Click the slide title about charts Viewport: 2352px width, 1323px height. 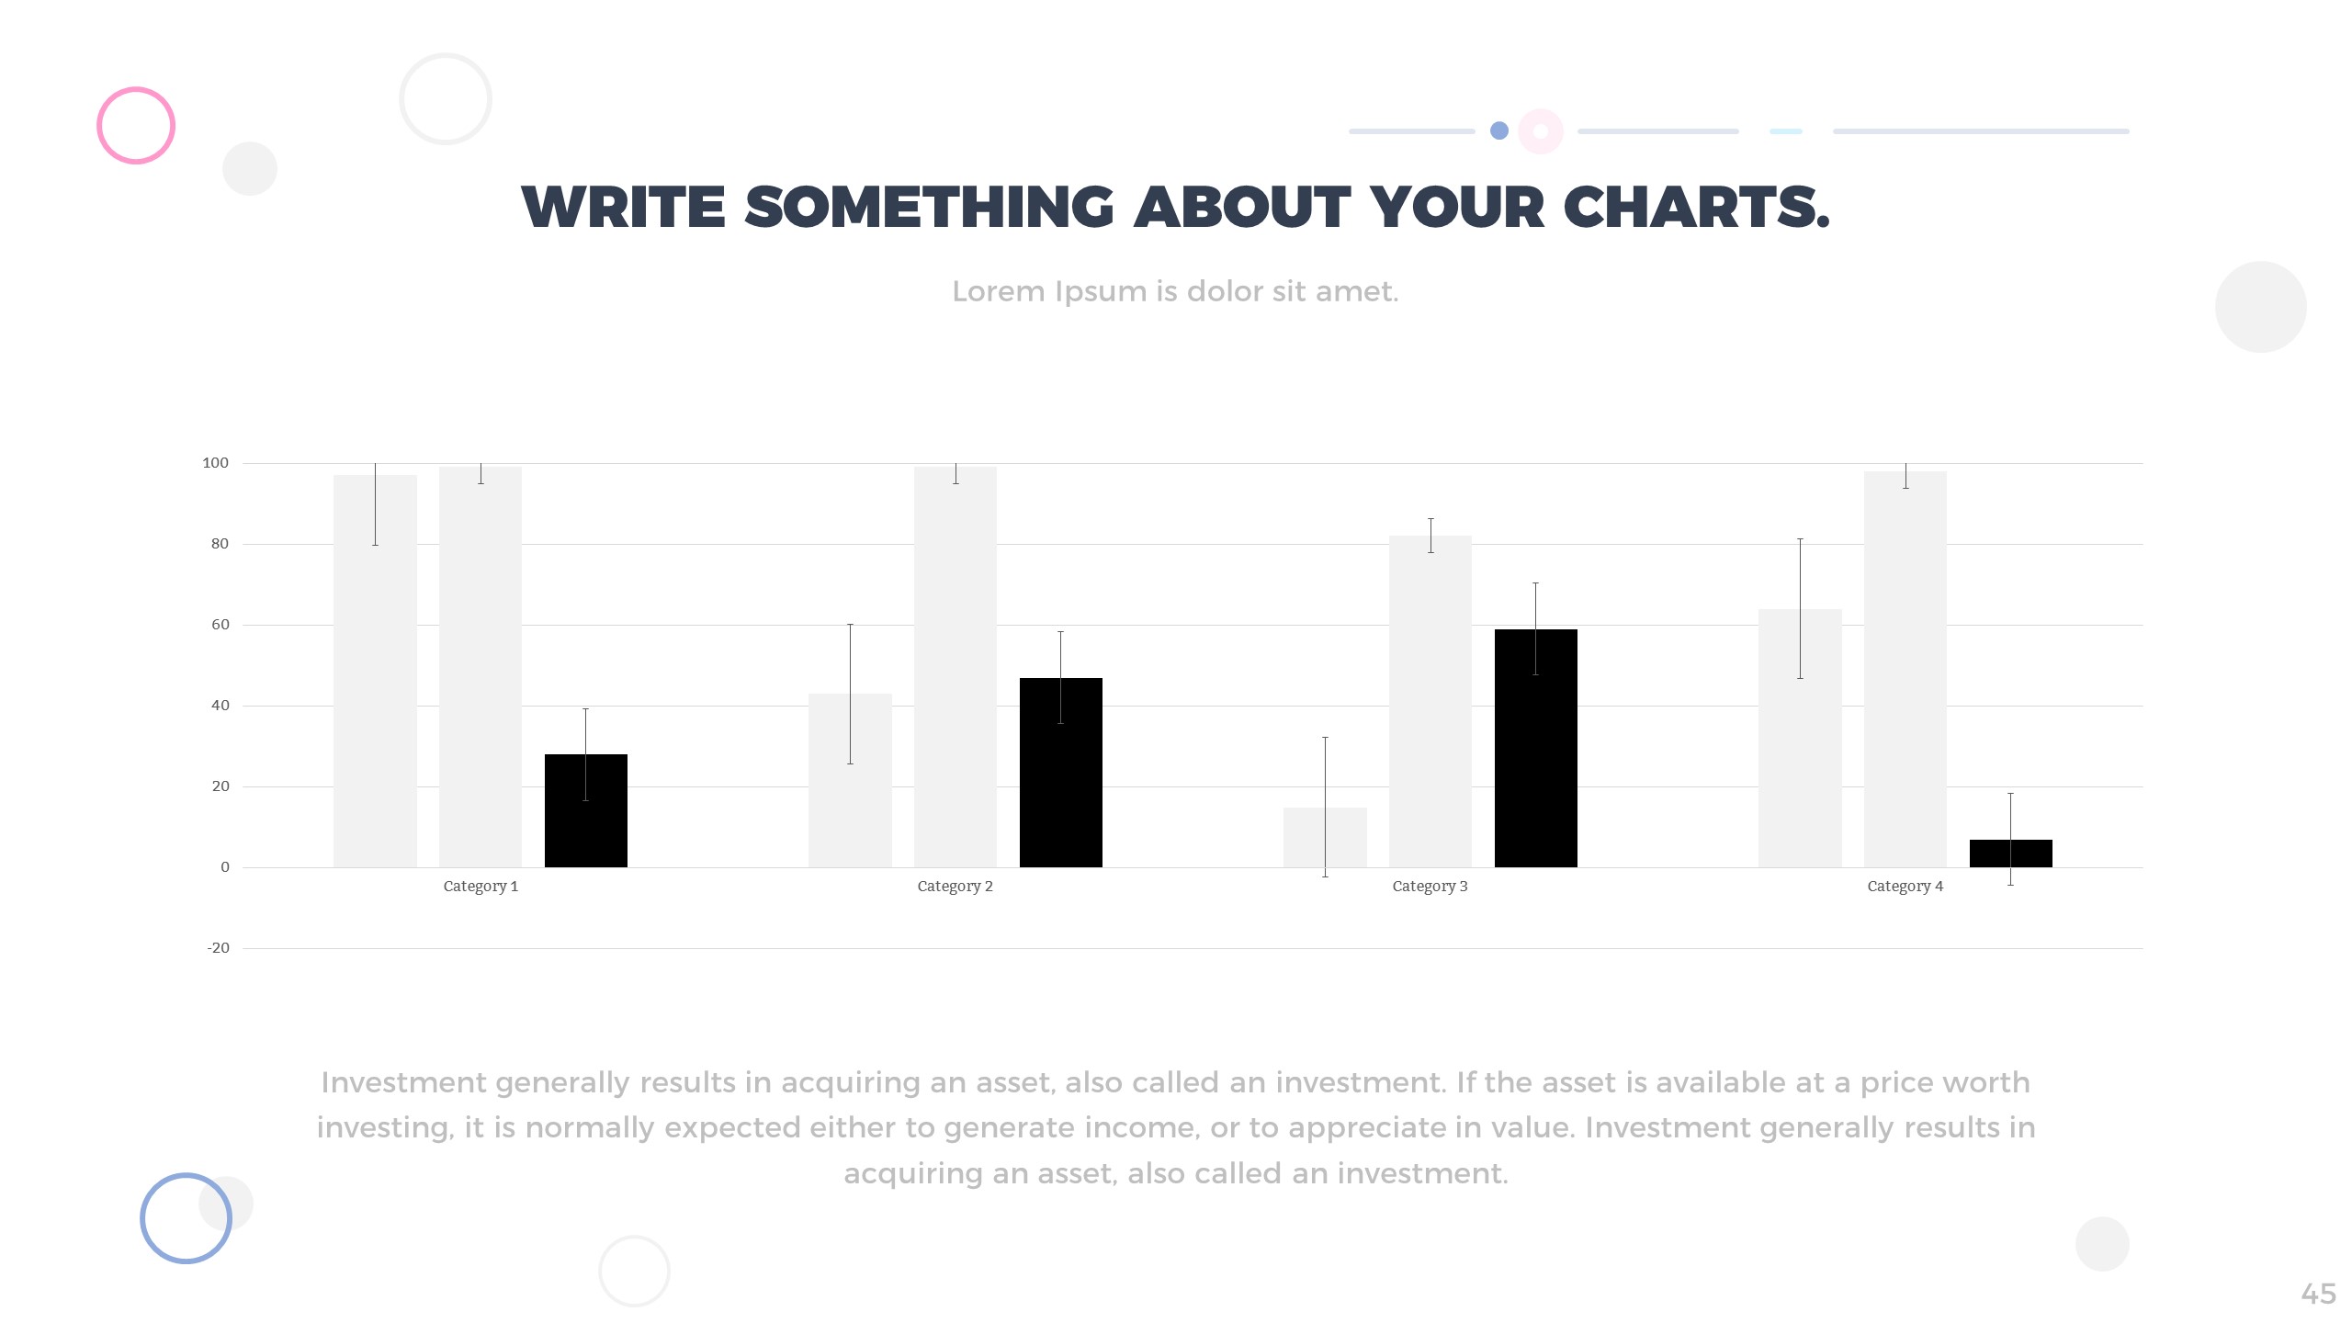(1175, 208)
